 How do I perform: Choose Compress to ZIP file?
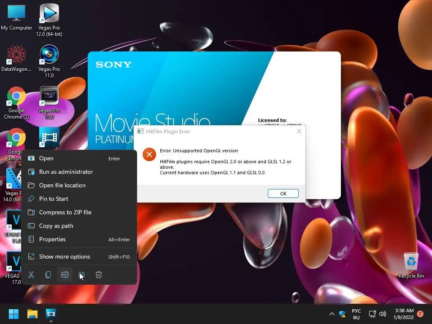79,213
